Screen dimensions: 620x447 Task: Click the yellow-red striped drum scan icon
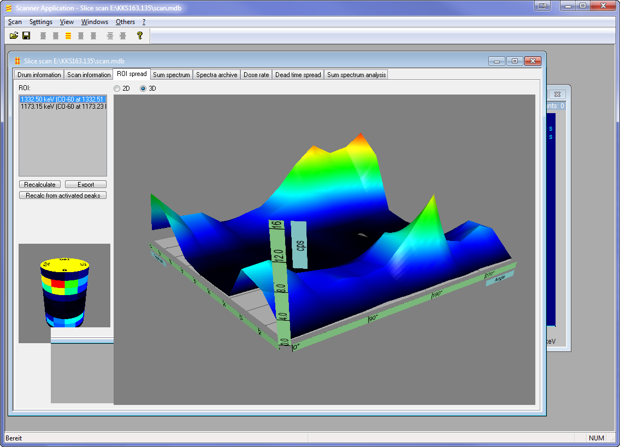(68, 36)
